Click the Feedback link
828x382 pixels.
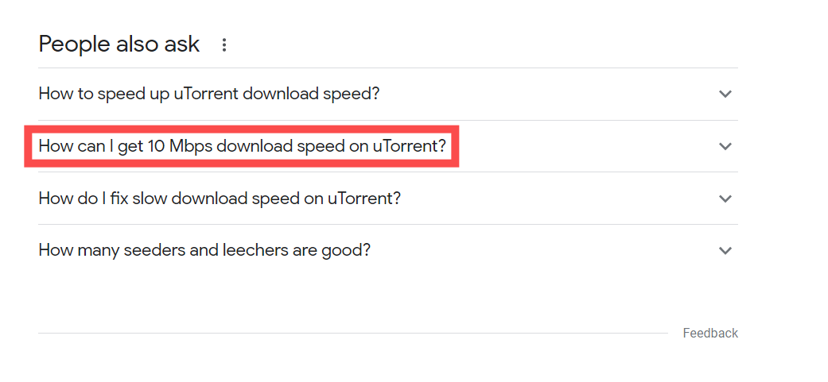(710, 333)
